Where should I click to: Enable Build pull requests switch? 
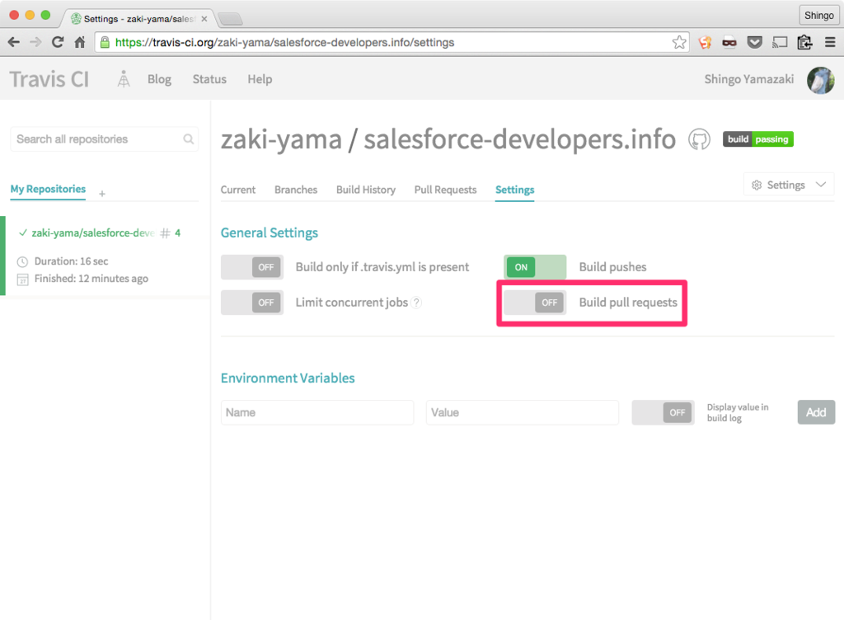535,303
